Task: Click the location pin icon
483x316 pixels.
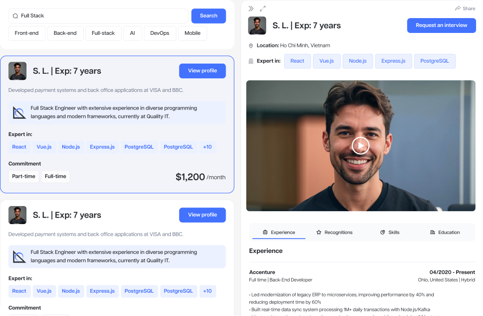Action: pyautogui.click(x=251, y=45)
